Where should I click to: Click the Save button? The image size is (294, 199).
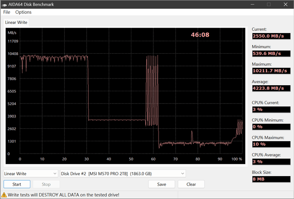[161, 184]
